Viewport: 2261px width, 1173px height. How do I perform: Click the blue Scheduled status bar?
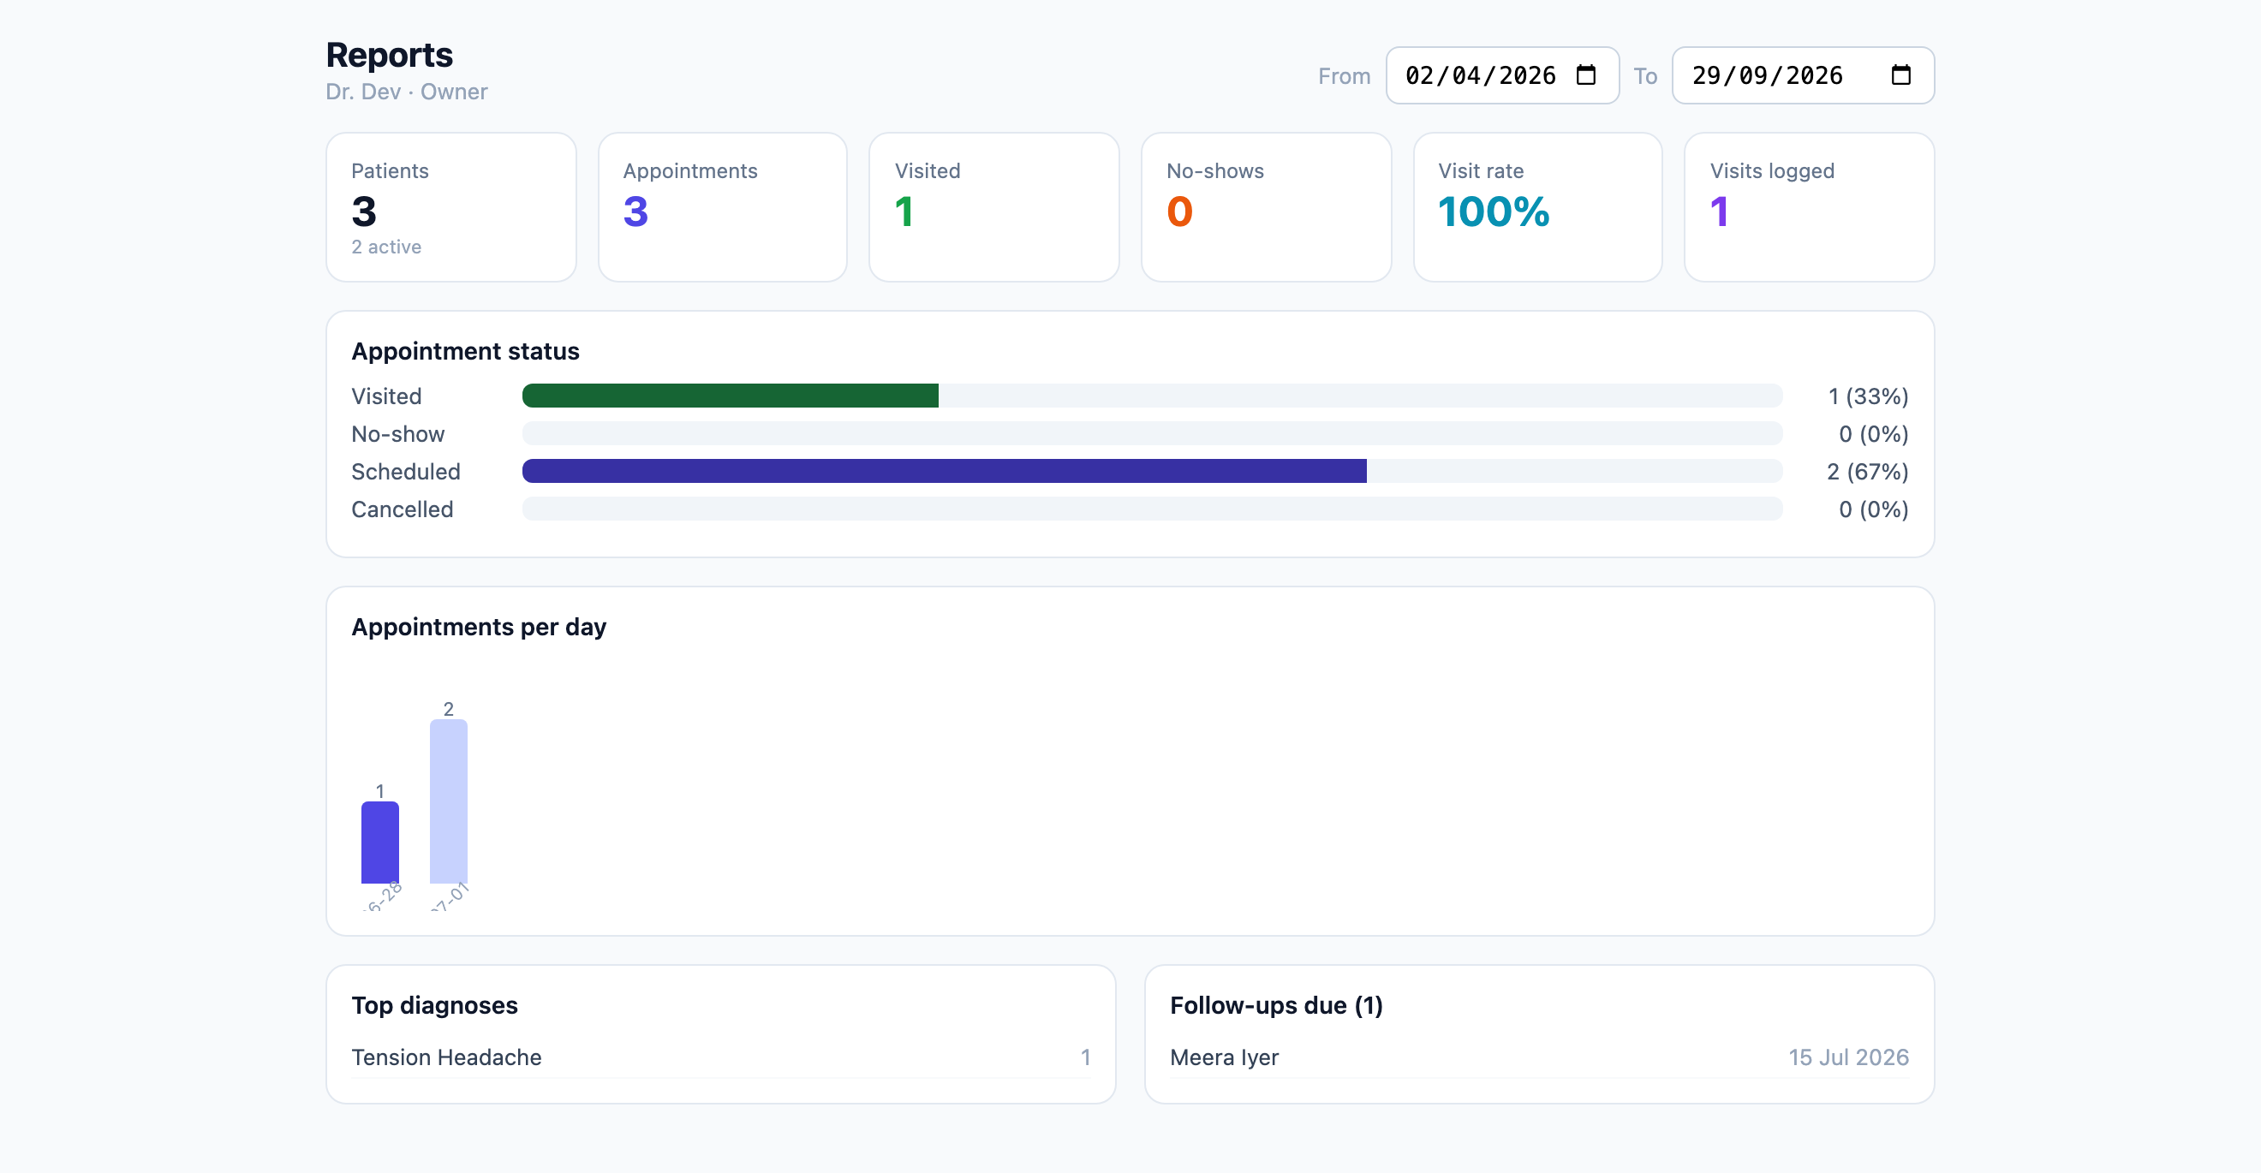point(945,471)
